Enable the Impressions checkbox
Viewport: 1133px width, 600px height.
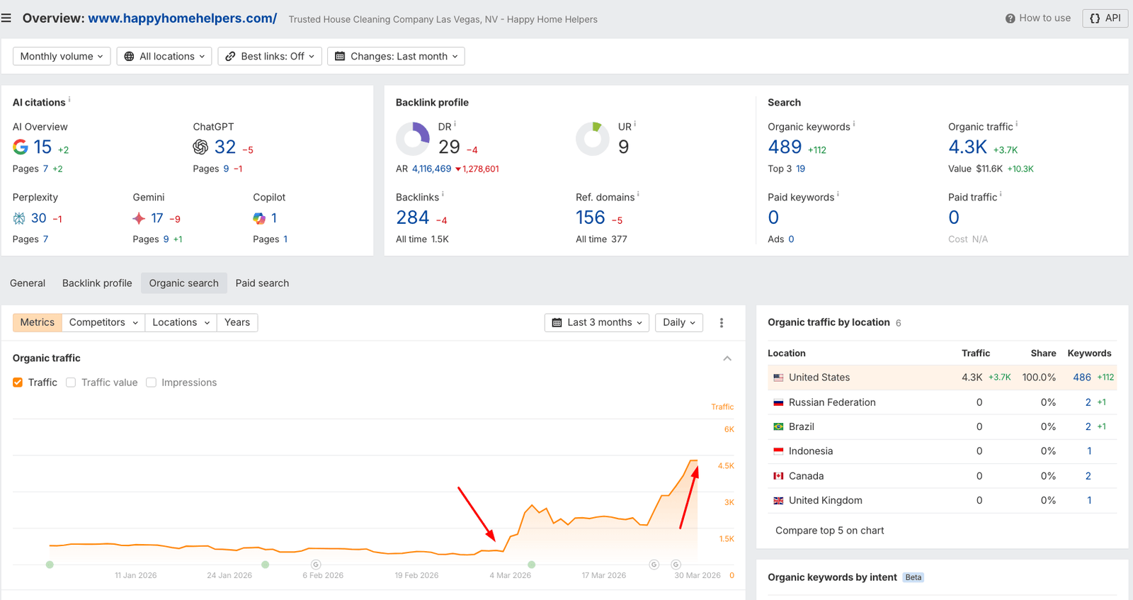pyautogui.click(x=151, y=383)
